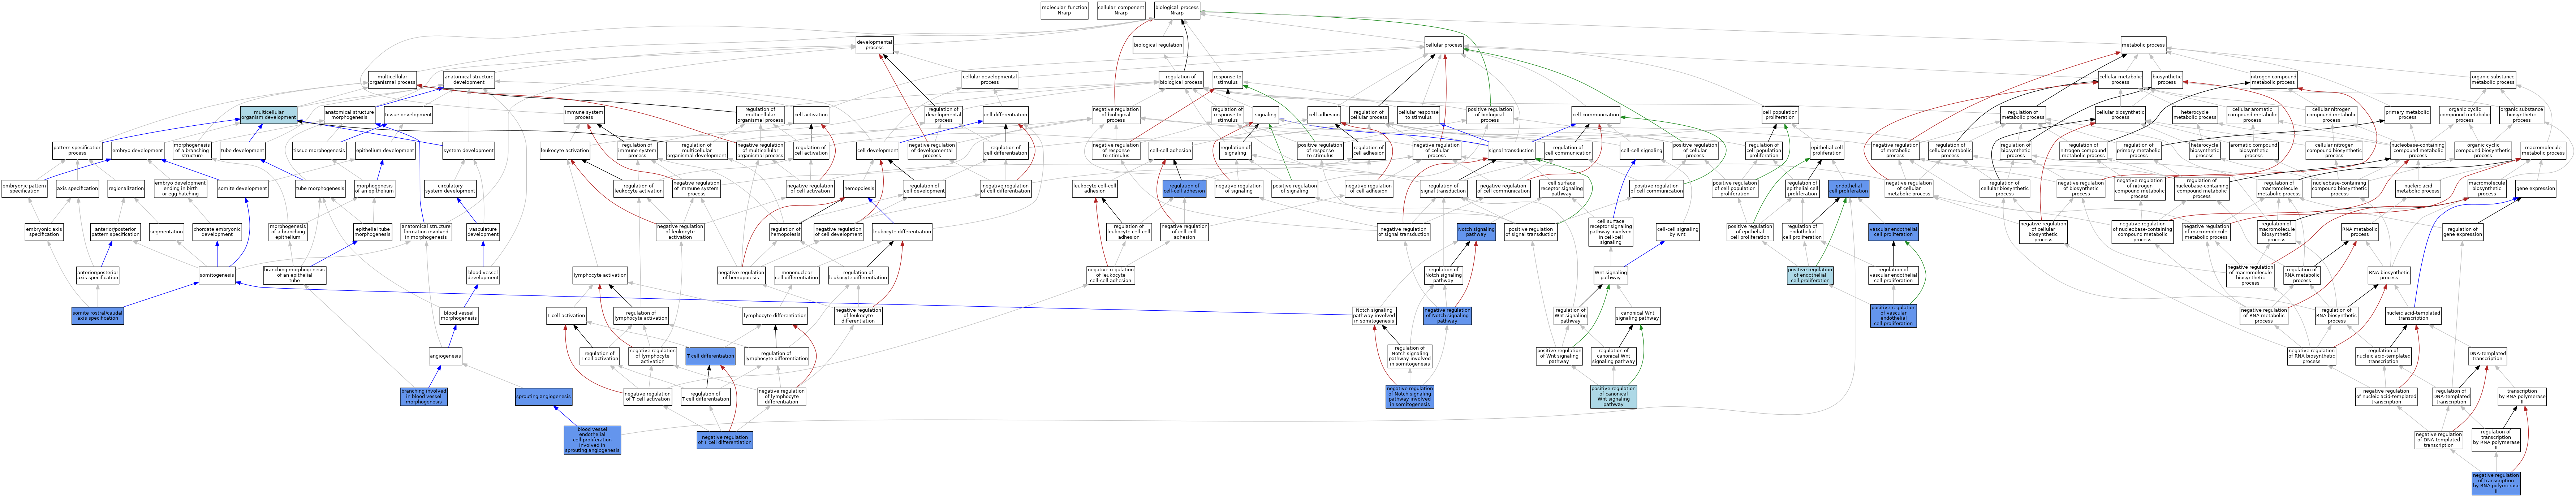
Task: Click the 'vascular endothelial cell proliferation' node
Action: pyautogui.click(x=1893, y=231)
